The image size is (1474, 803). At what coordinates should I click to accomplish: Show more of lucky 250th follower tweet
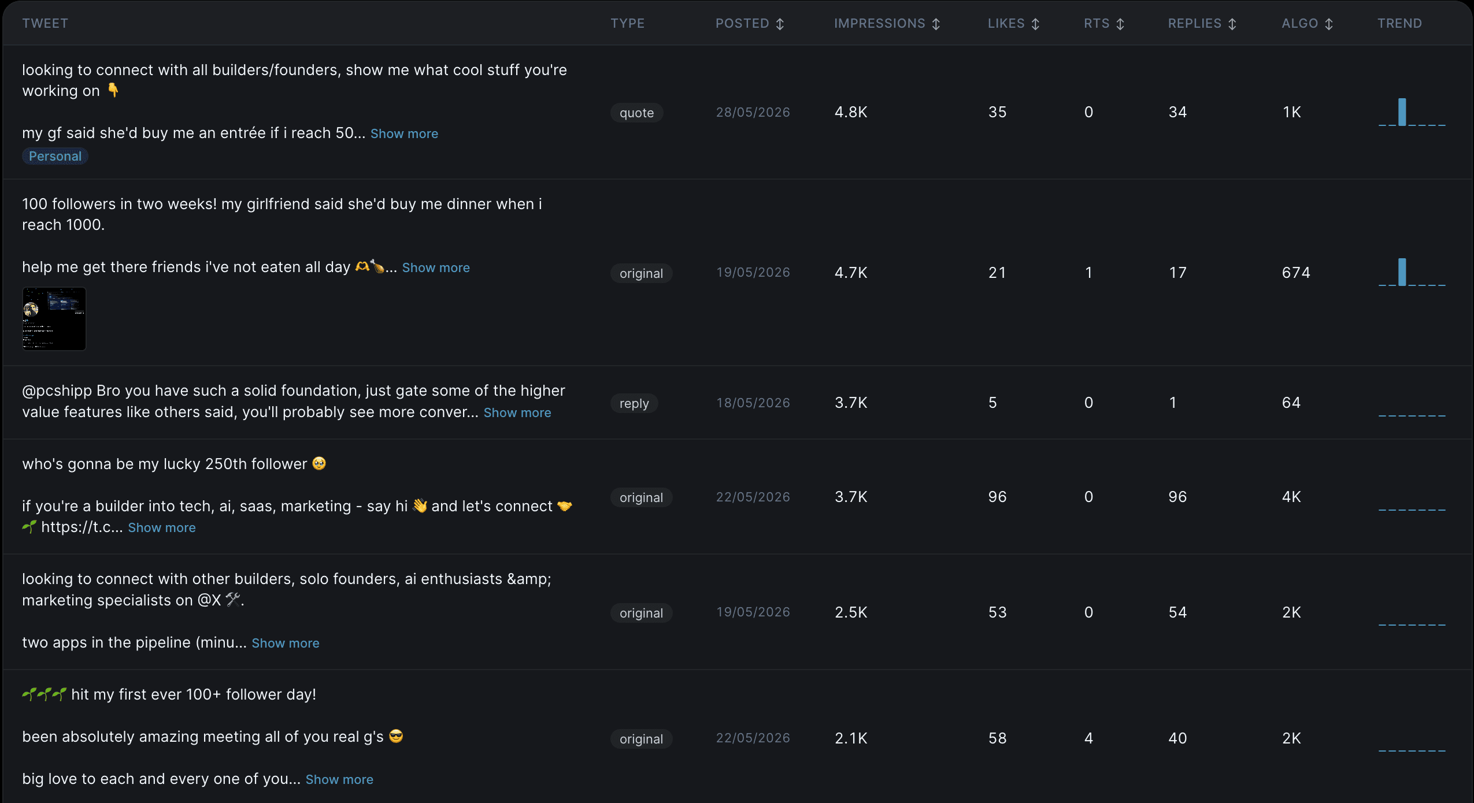162,527
